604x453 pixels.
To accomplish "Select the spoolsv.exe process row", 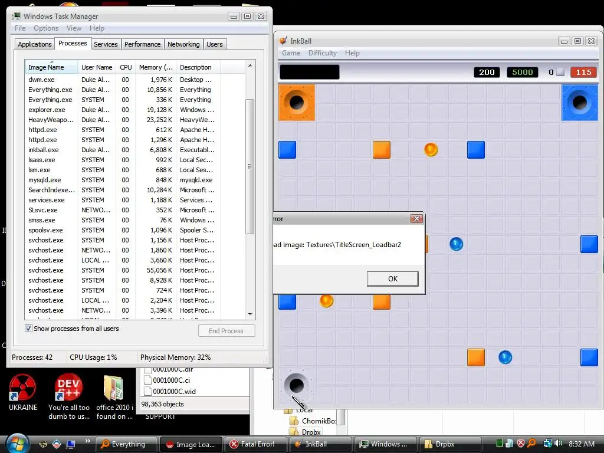I will coord(135,230).
